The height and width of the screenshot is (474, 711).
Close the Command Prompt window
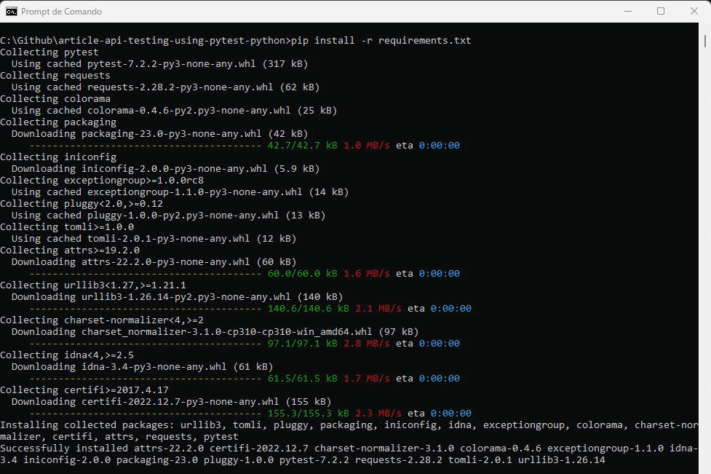point(696,11)
